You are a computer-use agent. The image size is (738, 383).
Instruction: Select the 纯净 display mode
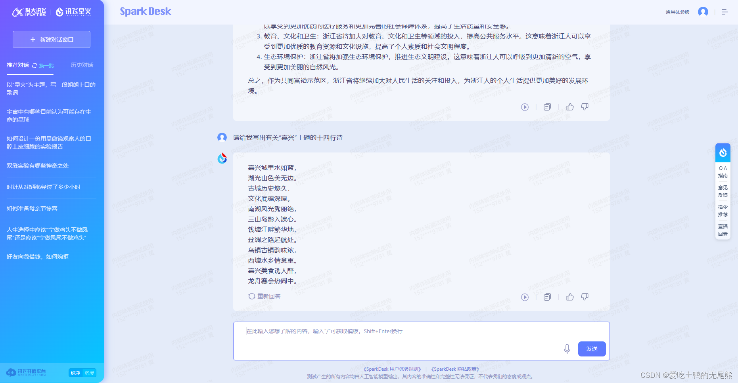tap(75, 373)
